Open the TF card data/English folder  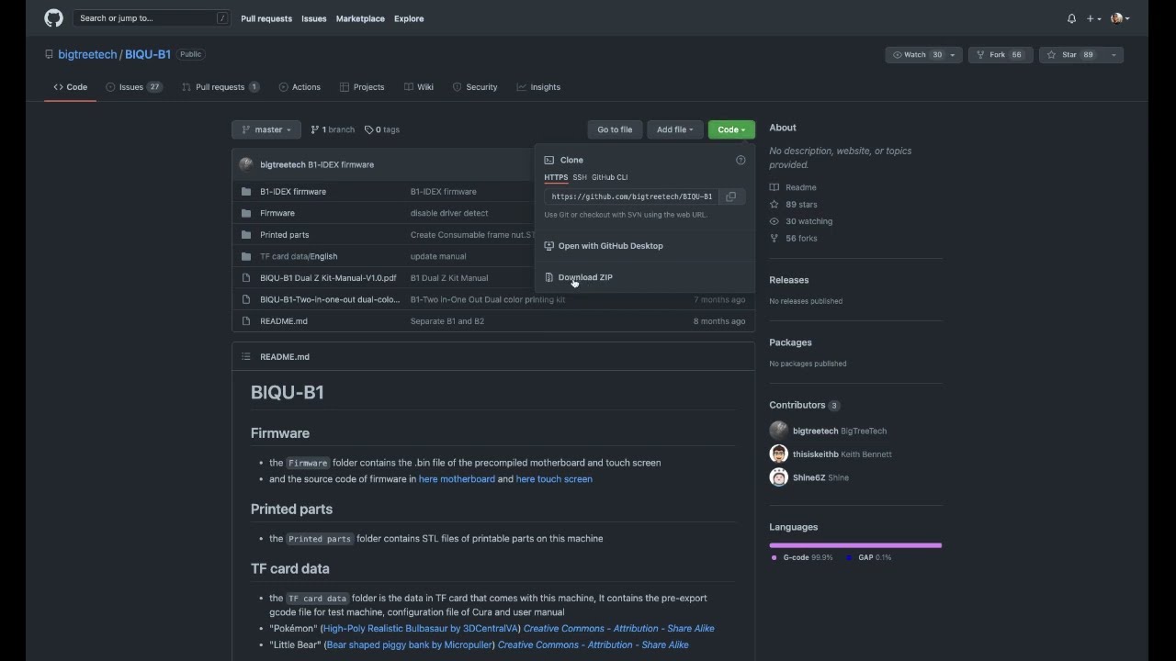click(299, 256)
